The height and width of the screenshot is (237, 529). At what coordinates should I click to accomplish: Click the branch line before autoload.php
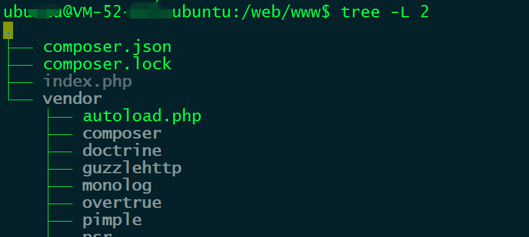click(60, 117)
